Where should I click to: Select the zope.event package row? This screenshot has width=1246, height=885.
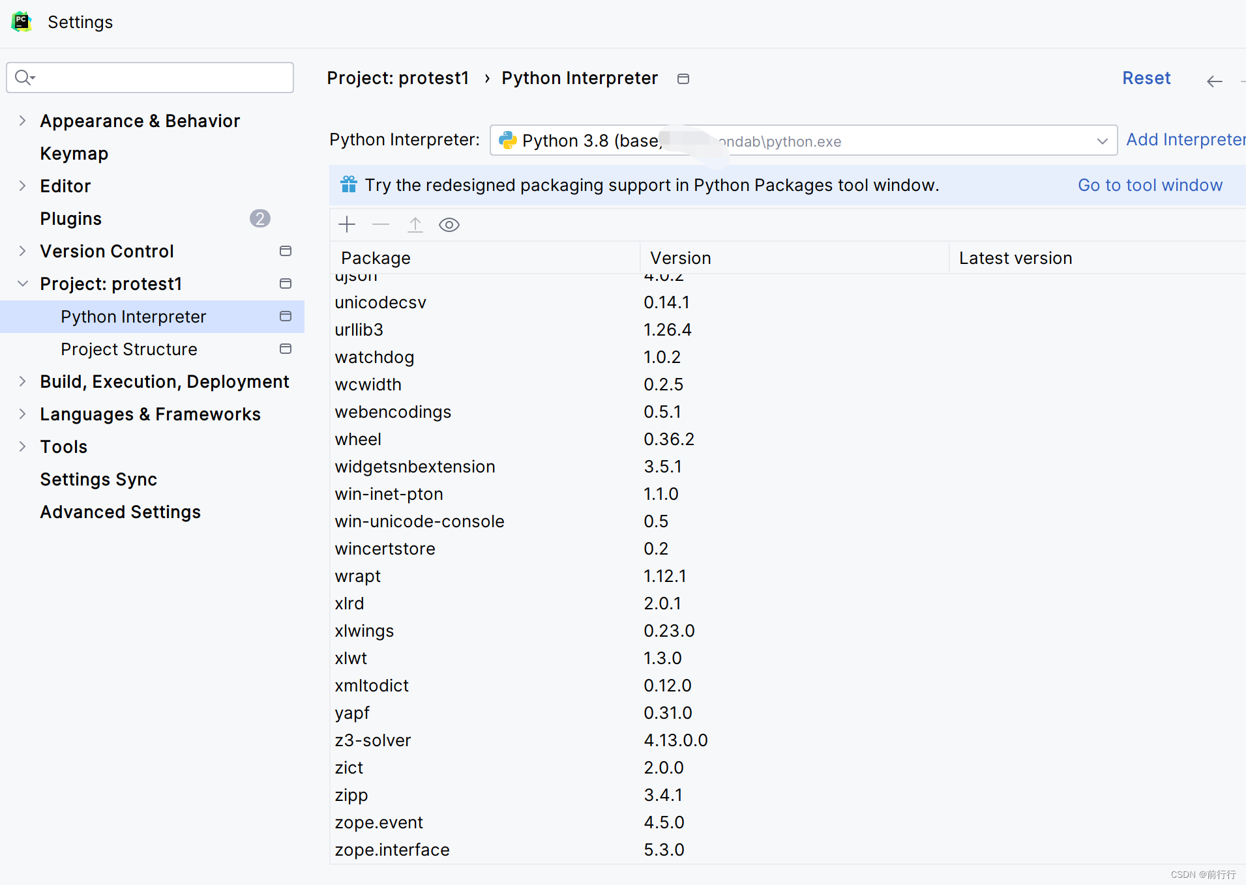pos(788,822)
